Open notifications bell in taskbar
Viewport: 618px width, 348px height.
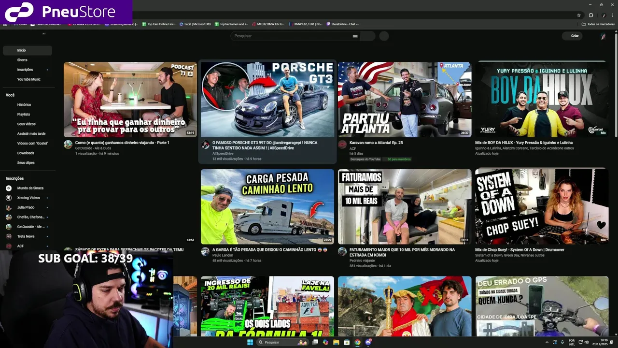[x=611, y=342]
